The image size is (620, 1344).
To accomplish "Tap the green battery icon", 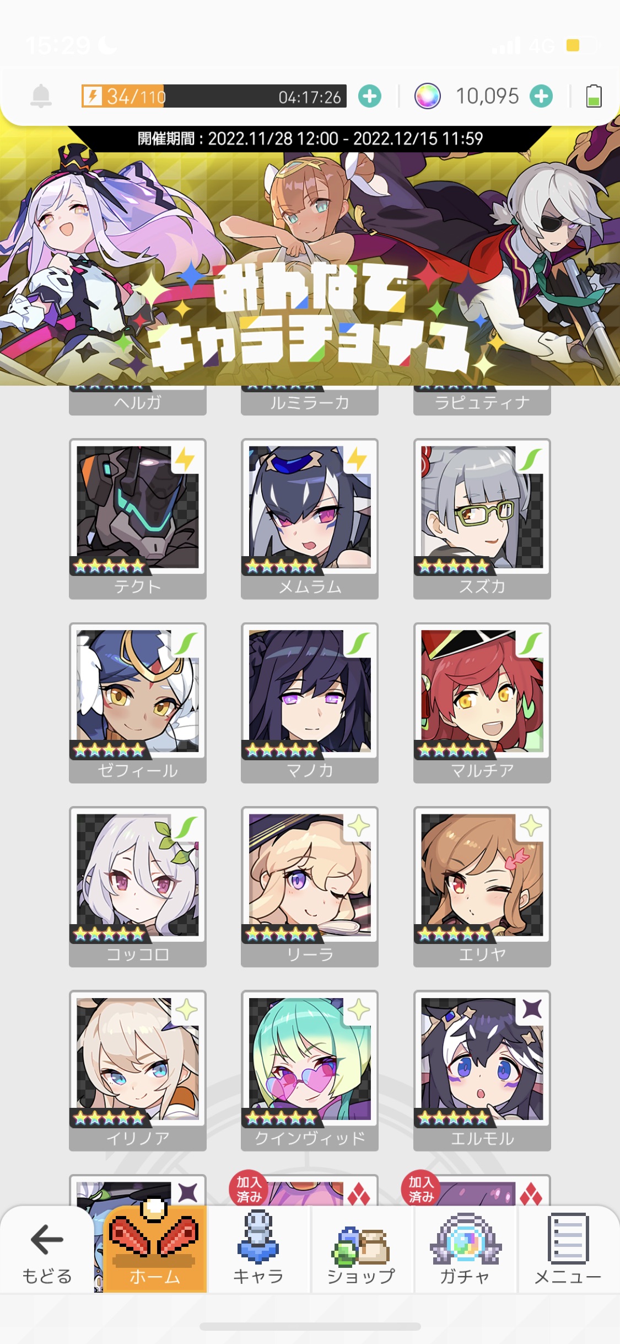I will pyautogui.click(x=594, y=96).
